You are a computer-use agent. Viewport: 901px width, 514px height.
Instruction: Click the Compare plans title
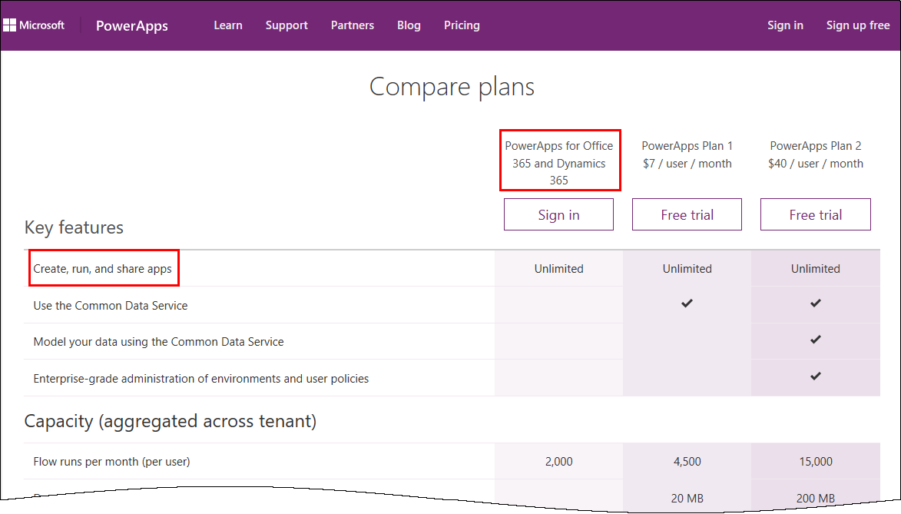pyautogui.click(x=452, y=87)
